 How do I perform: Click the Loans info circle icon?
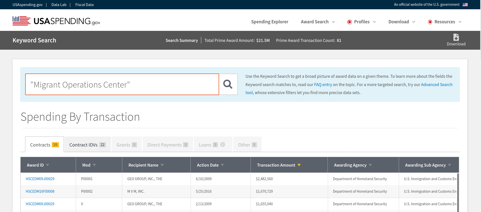tap(223, 145)
